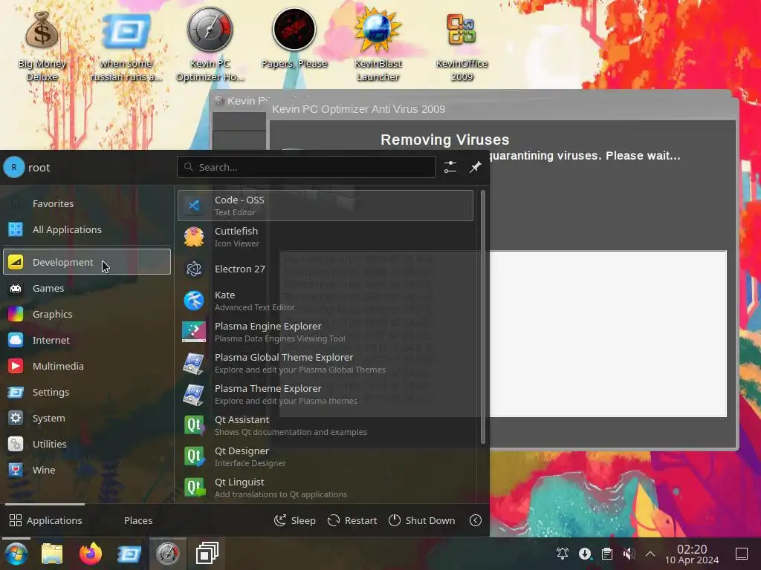This screenshot has height=570, width=761.
Task: Click the show desktop button
Action: click(x=742, y=554)
